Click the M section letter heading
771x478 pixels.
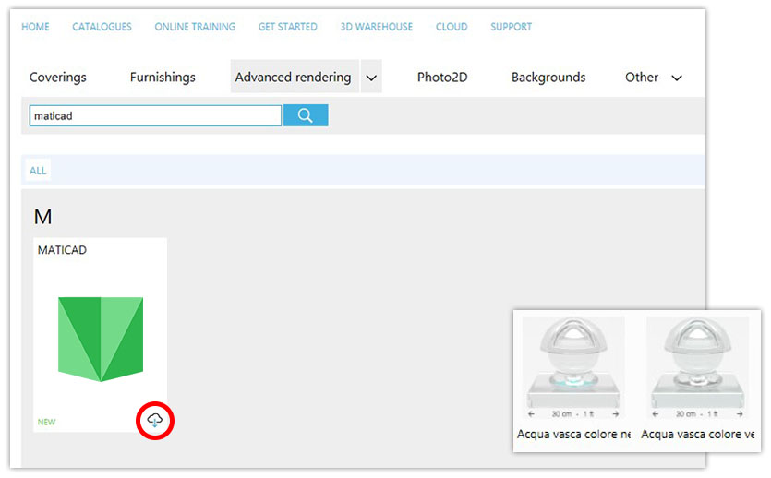coord(42,217)
